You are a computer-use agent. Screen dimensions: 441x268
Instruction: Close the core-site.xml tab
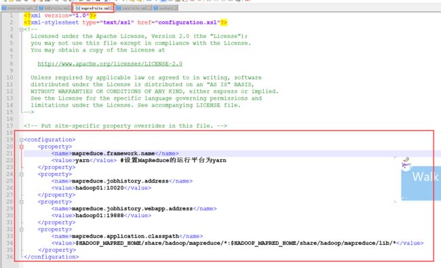coord(35,8)
